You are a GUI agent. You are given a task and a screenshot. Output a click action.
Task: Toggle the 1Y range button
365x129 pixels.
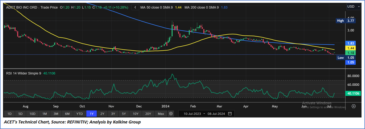(91, 114)
